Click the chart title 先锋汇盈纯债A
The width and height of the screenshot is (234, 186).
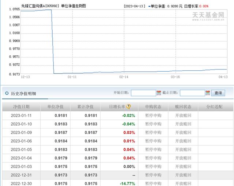[x=33, y=6]
